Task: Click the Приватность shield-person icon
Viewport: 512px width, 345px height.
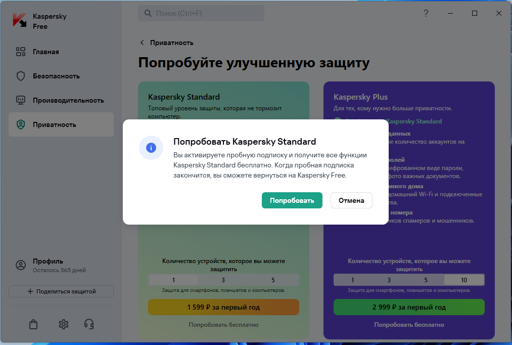Action: [21, 124]
